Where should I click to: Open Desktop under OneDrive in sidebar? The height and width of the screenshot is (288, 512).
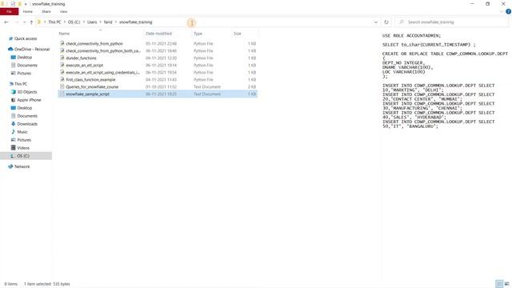25,57
